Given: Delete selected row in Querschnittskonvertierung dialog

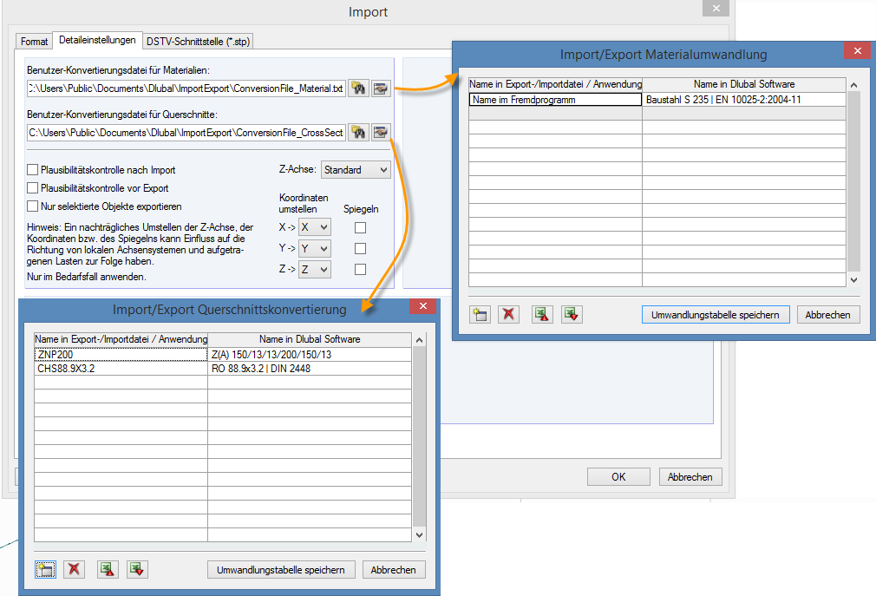Looking at the screenshot, I should click(74, 569).
